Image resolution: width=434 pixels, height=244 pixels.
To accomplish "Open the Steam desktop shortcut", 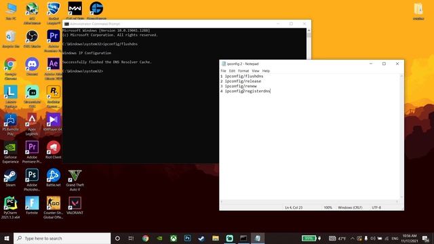I will point(11,178).
